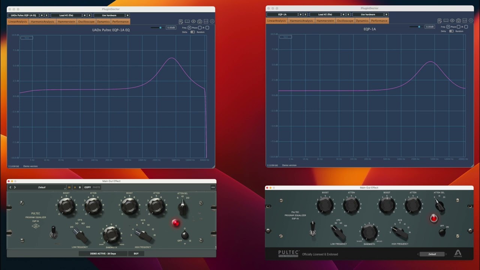Open notes icon in left PluginDoctor window
Screen dimensions: 480x270
(x=181, y=22)
